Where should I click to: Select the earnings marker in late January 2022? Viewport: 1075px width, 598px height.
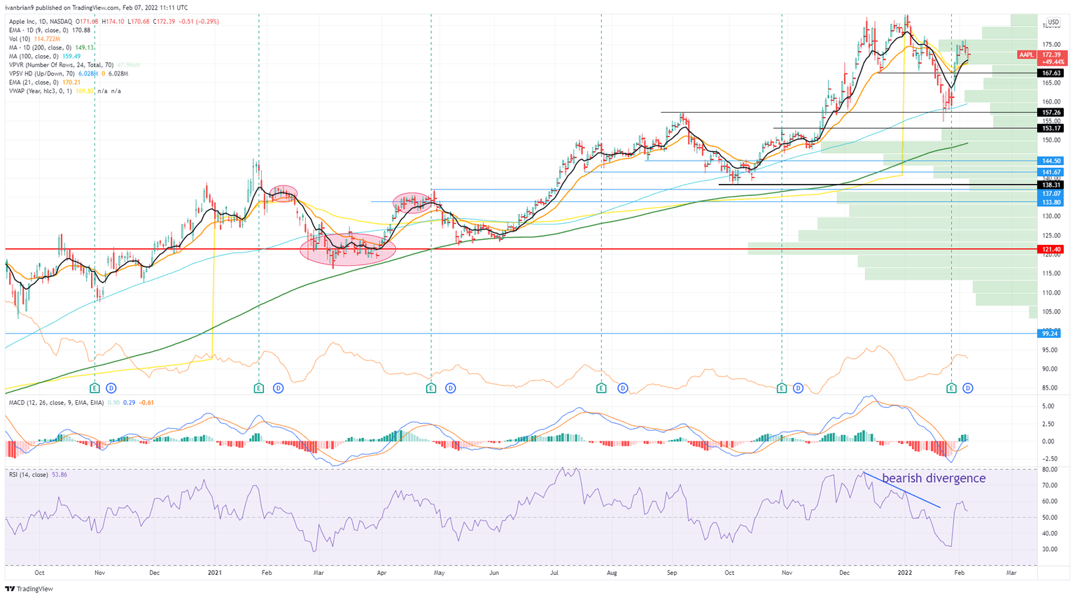951,388
